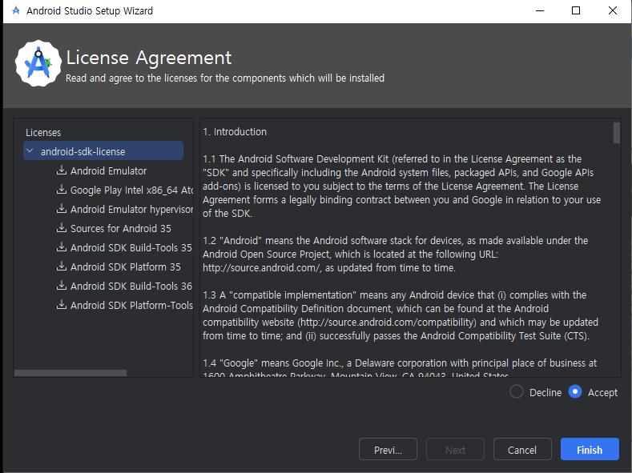Select 'Android Emulator' in the licenses tree

[108, 170]
